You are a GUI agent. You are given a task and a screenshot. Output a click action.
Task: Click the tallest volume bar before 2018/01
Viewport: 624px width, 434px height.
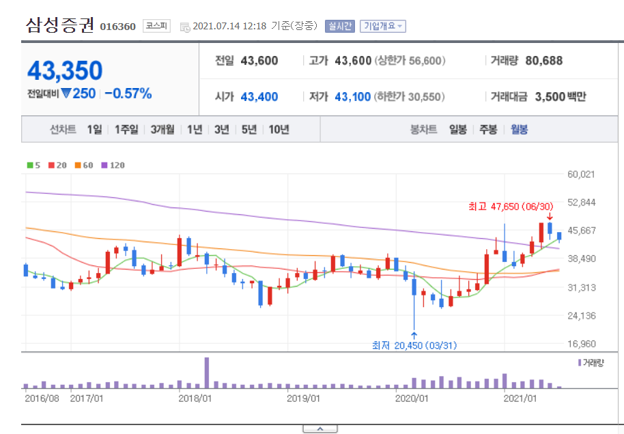coord(207,373)
